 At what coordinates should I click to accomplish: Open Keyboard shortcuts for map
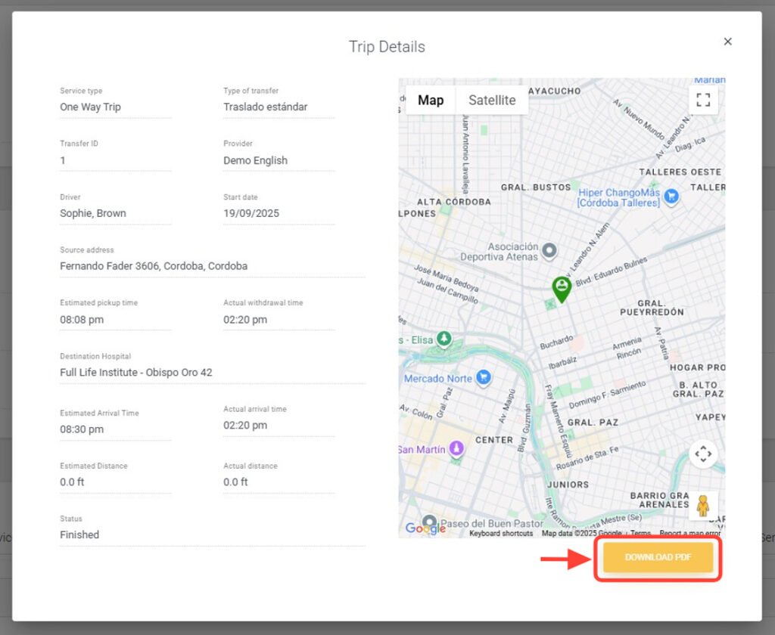501,534
